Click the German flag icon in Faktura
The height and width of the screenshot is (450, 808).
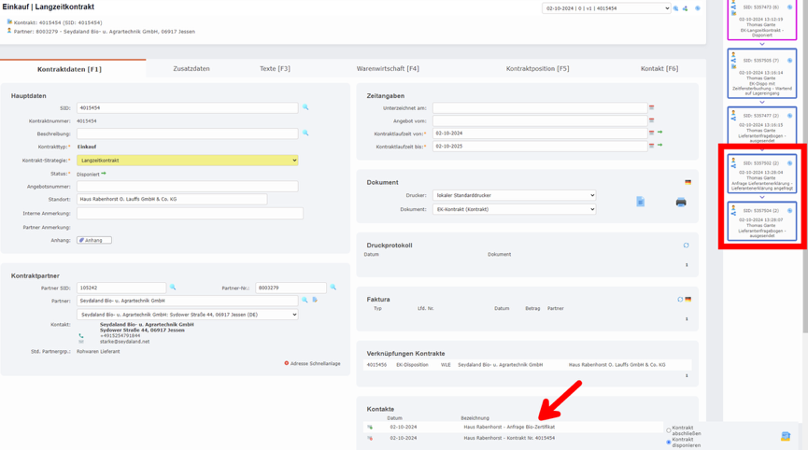(688, 300)
